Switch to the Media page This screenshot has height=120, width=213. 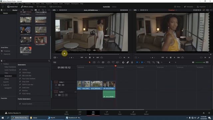[67, 113]
